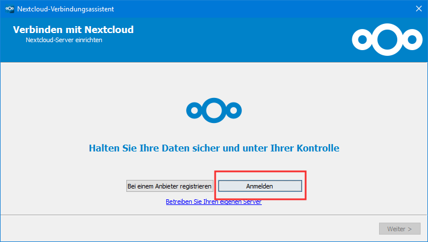Click the Nextcloud app icon in title bar

pos(9,8)
